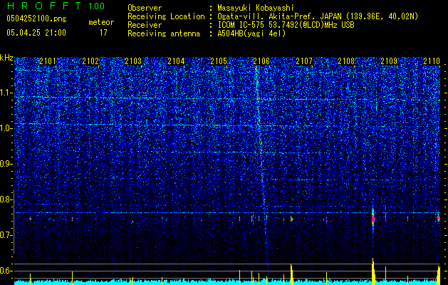Click the 0.6 kHz axis label
Image resolution: width=448 pixels, height=285 pixels.
coord(6,271)
